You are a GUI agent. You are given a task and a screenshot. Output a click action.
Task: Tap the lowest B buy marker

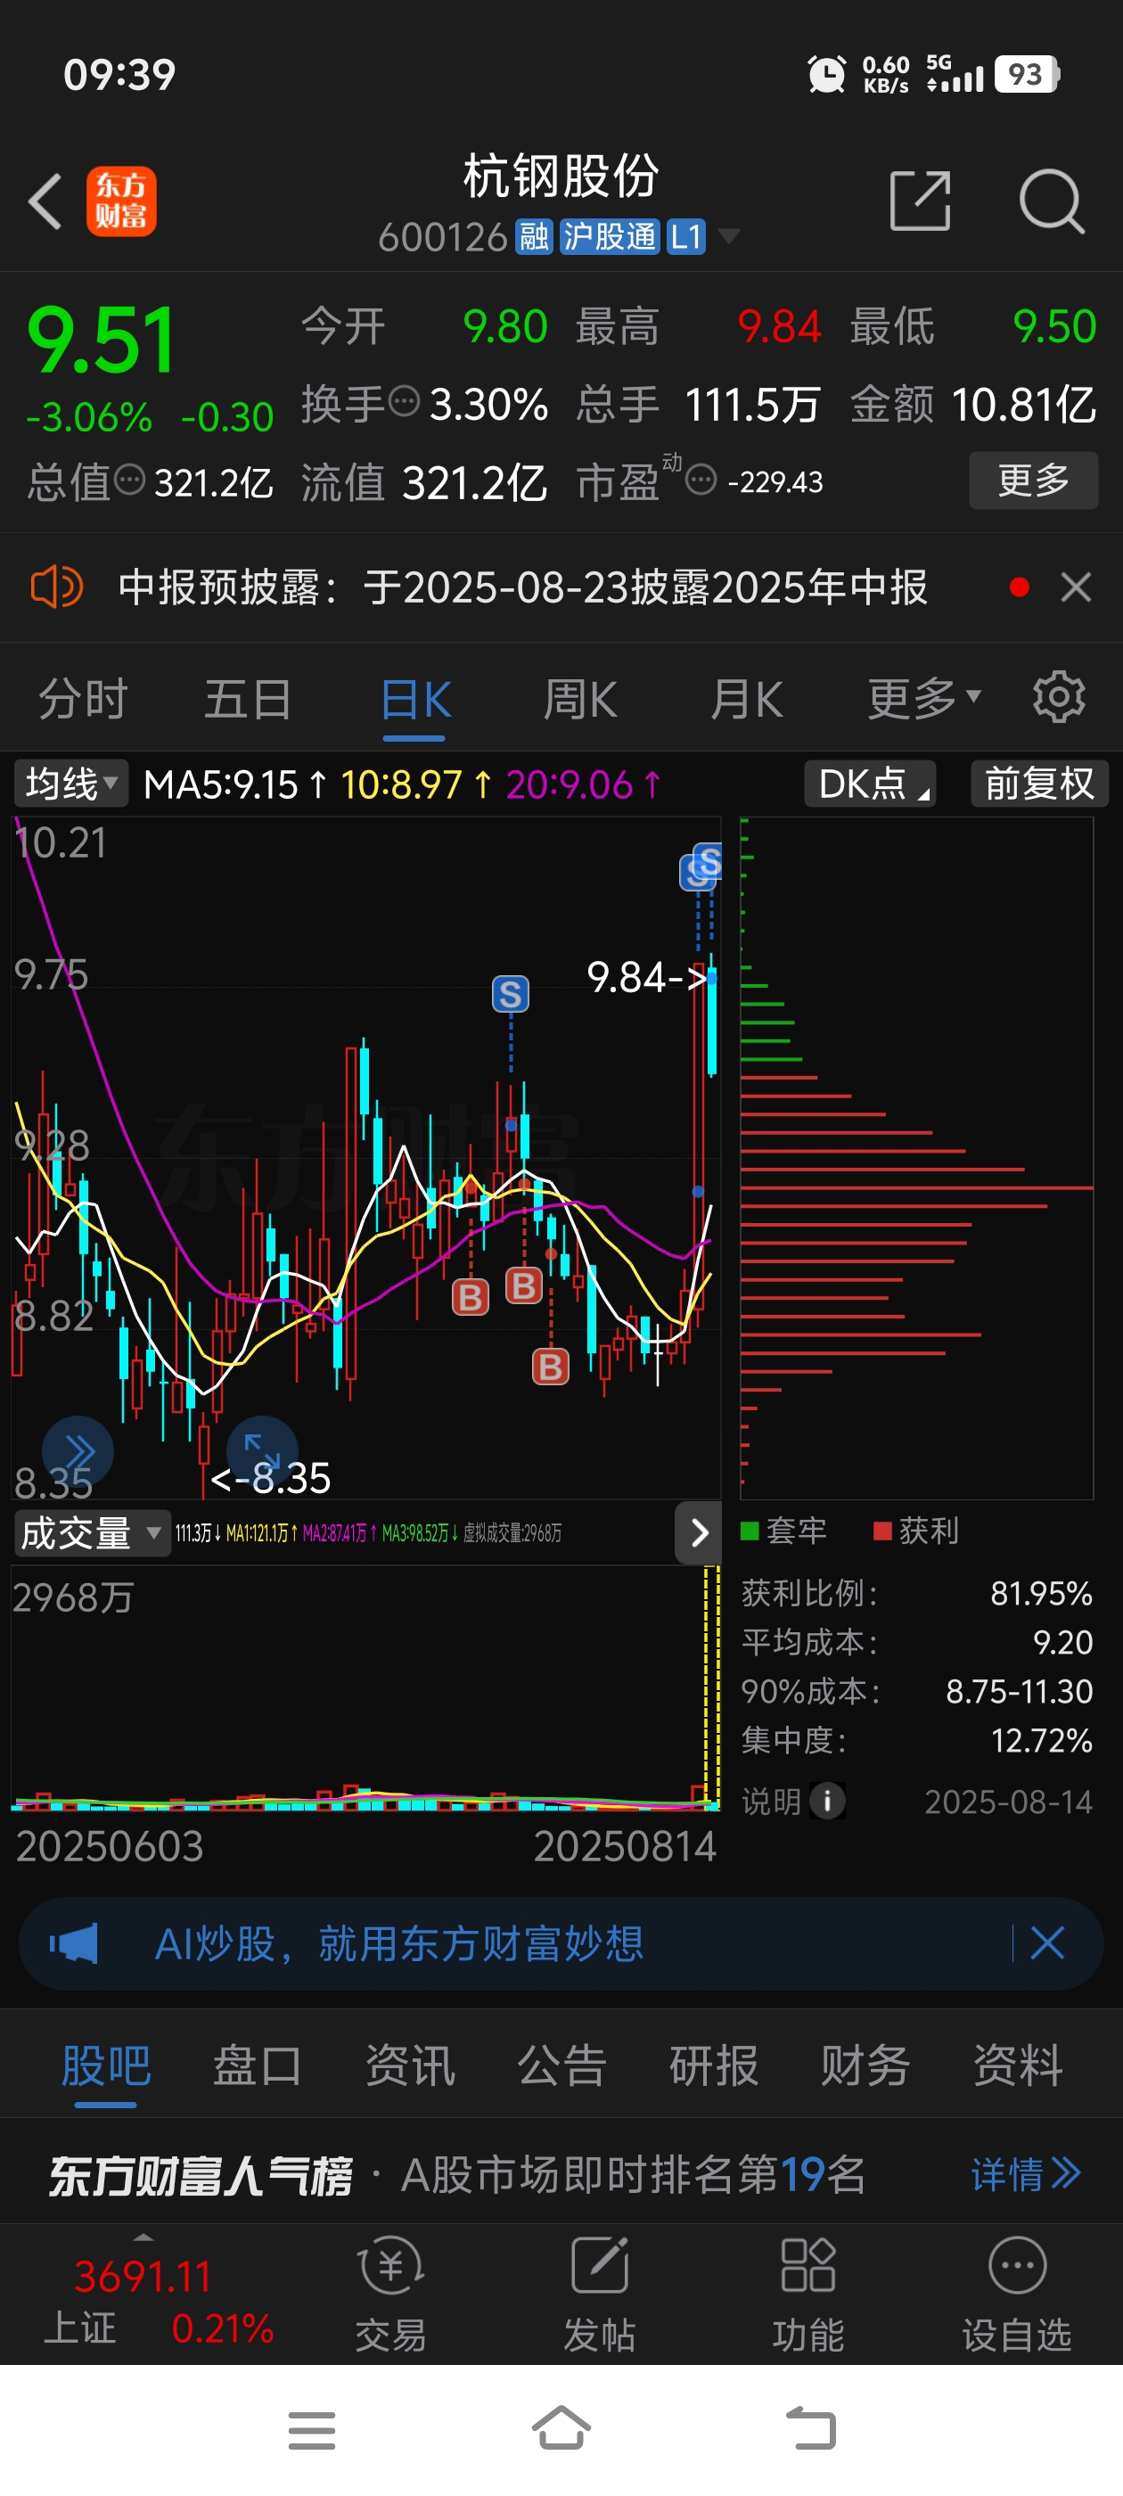(550, 1367)
